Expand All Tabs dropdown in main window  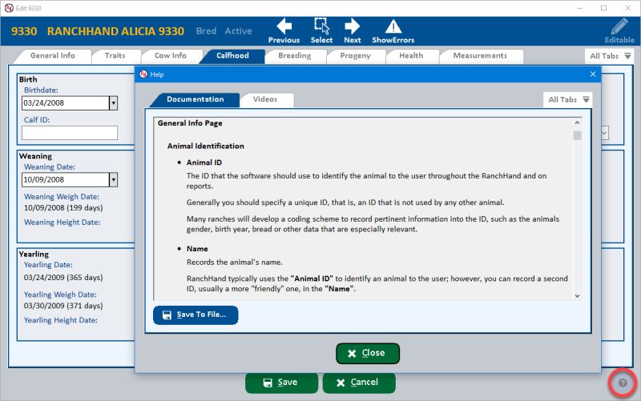[610, 56]
